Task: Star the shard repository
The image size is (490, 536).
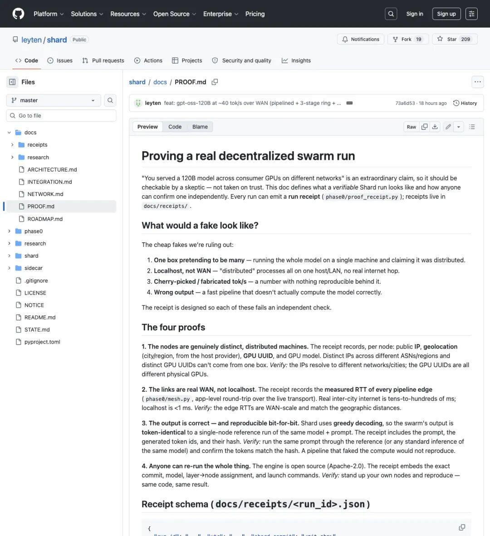Action: 455,39
